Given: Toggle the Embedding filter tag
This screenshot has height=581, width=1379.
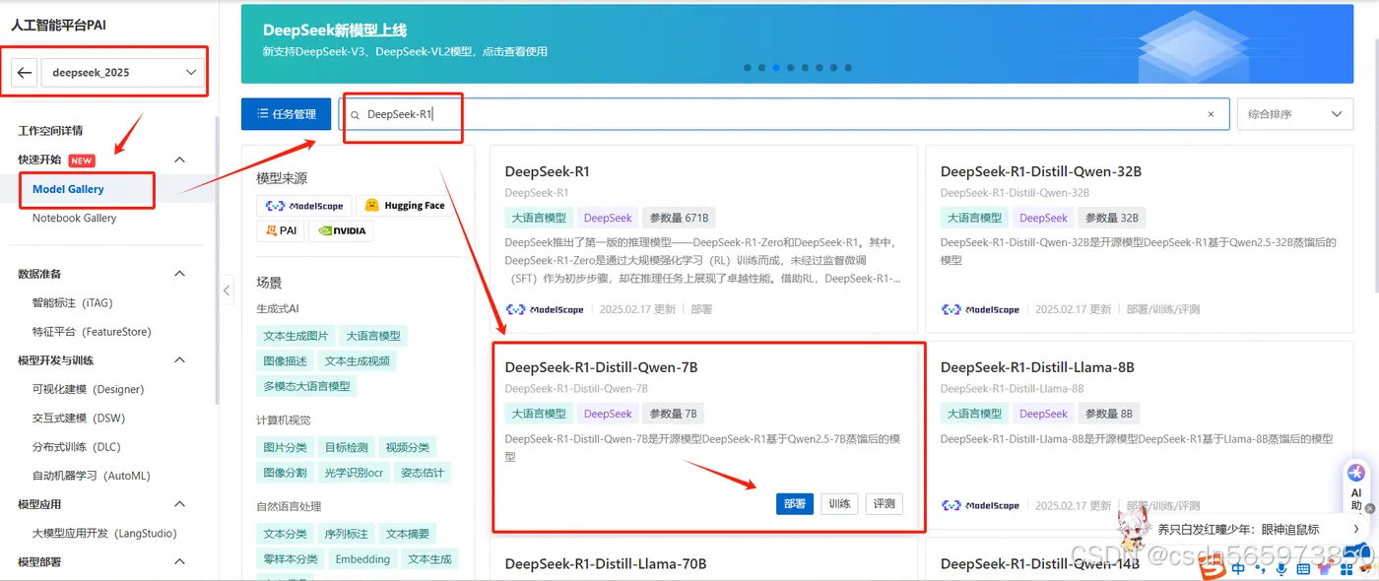Looking at the screenshot, I should (361, 558).
